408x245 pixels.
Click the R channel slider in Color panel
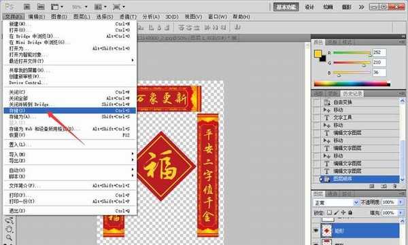[352, 53]
